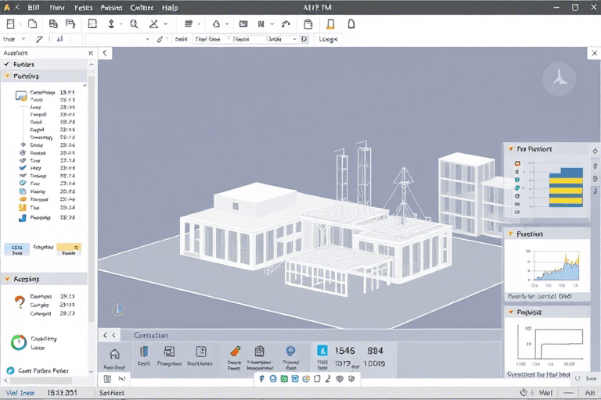The width and height of the screenshot is (601, 400).
Task: Open the wide empty combo box in the second toolbar row
Action: pyautogui.click(x=117, y=39)
